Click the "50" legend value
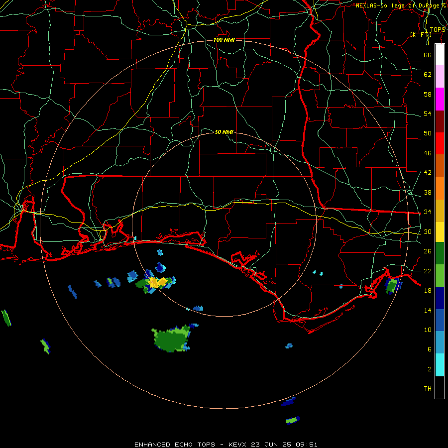The image size is (448, 448). [x=428, y=133]
